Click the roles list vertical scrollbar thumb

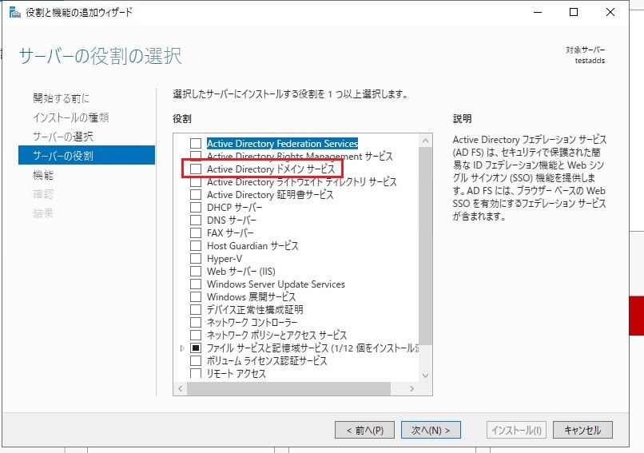point(426,246)
